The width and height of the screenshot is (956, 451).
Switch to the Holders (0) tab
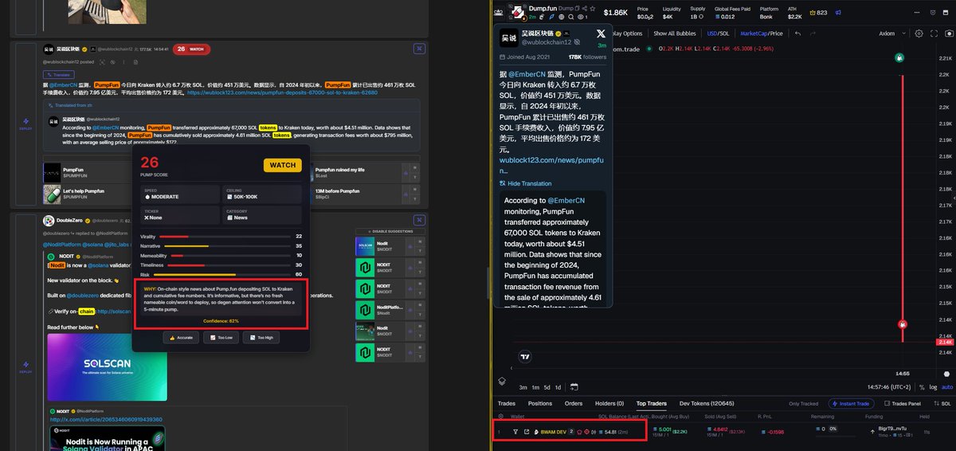609,403
